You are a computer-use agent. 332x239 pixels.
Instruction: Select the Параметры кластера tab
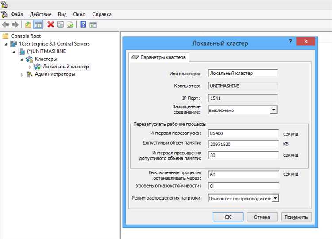click(159, 57)
